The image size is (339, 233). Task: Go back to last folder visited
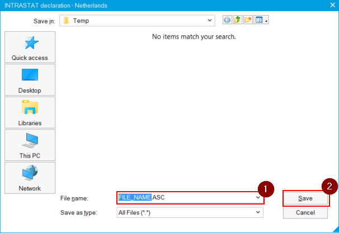[227, 20]
